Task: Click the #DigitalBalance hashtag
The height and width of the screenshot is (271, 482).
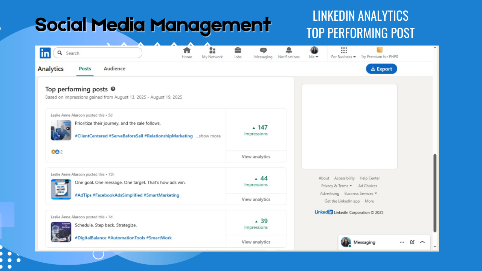Action: (x=90, y=238)
